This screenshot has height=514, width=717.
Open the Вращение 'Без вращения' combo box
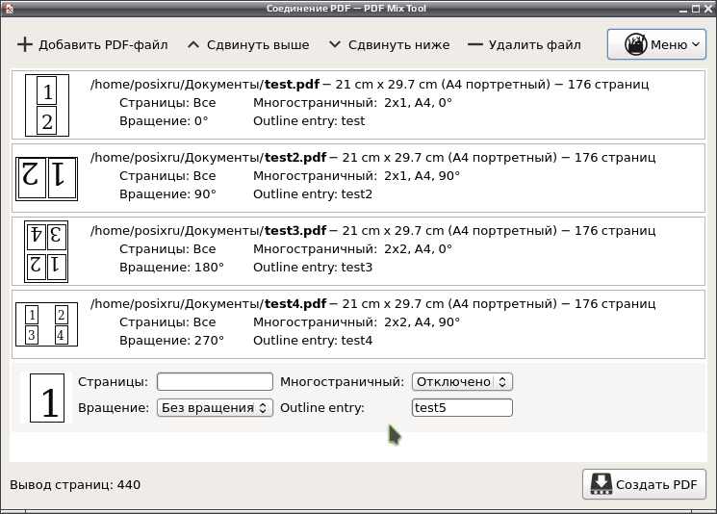click(x=215, y=407)
